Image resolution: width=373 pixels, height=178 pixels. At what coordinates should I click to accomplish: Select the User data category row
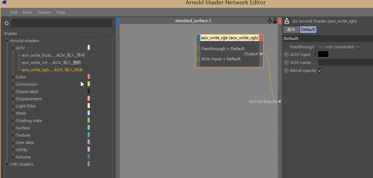coord(25,142)
